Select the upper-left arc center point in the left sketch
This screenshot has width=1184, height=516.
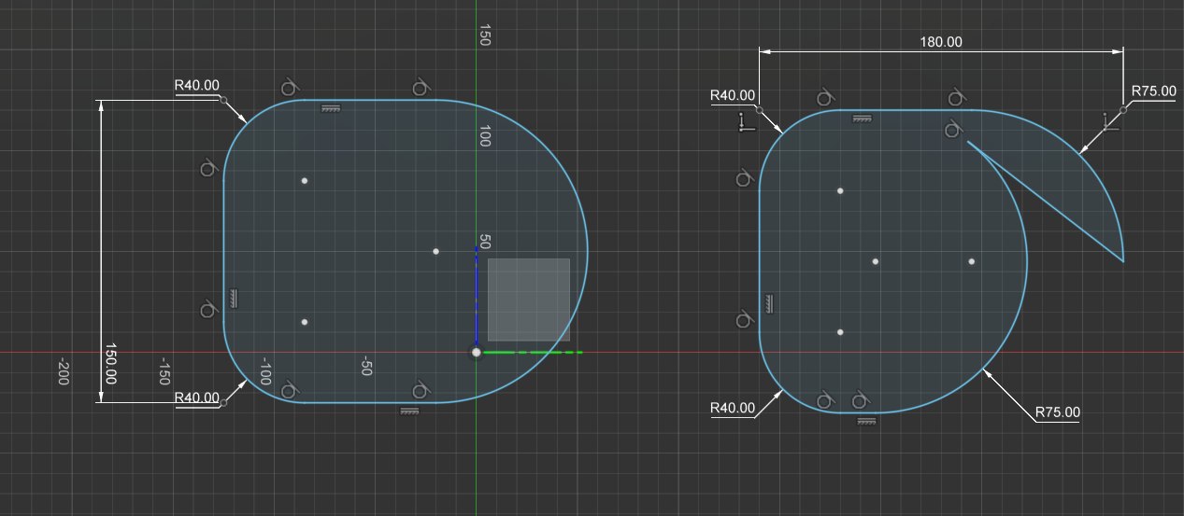pos(305,180)
